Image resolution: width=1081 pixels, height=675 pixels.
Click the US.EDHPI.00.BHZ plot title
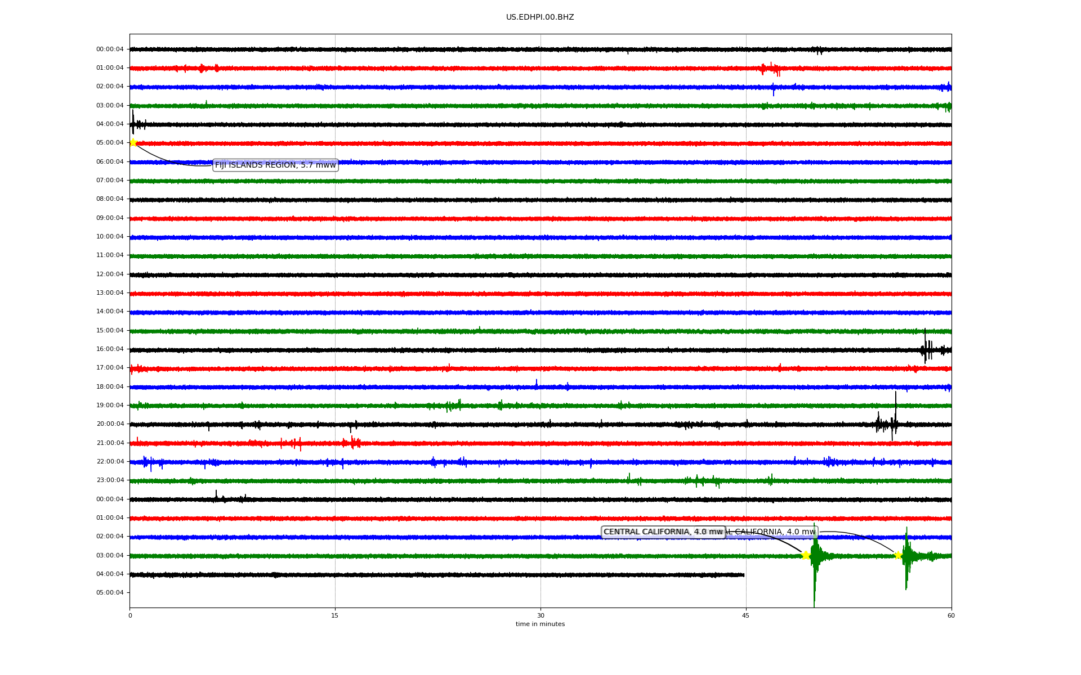[x=540, y=17]
